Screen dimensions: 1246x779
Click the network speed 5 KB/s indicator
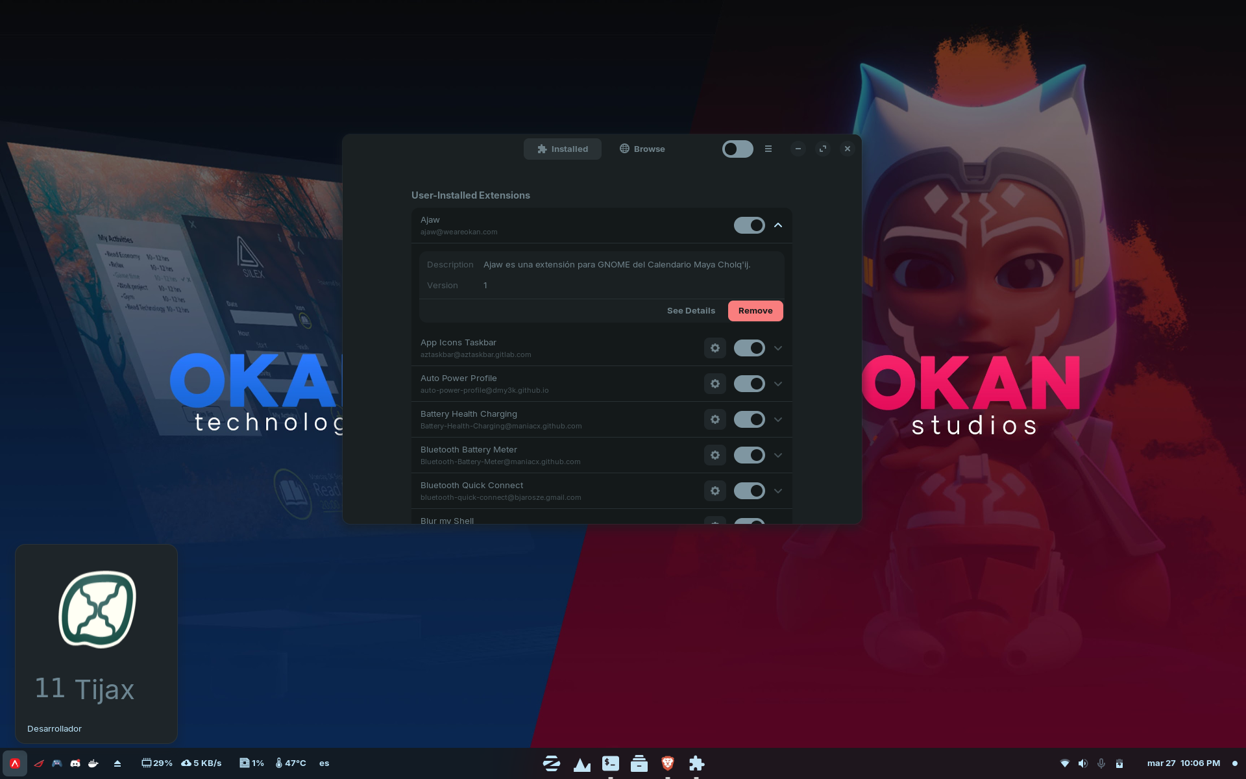pyautogui.click(x=201, y=763)
